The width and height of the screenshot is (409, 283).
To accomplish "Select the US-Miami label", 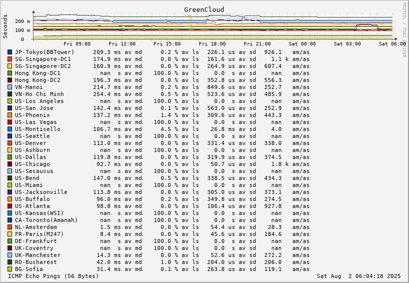I will click(29, 185).
